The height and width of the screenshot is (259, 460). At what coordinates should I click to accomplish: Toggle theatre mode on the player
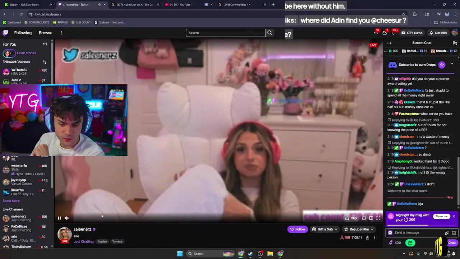tap(371, 218)
